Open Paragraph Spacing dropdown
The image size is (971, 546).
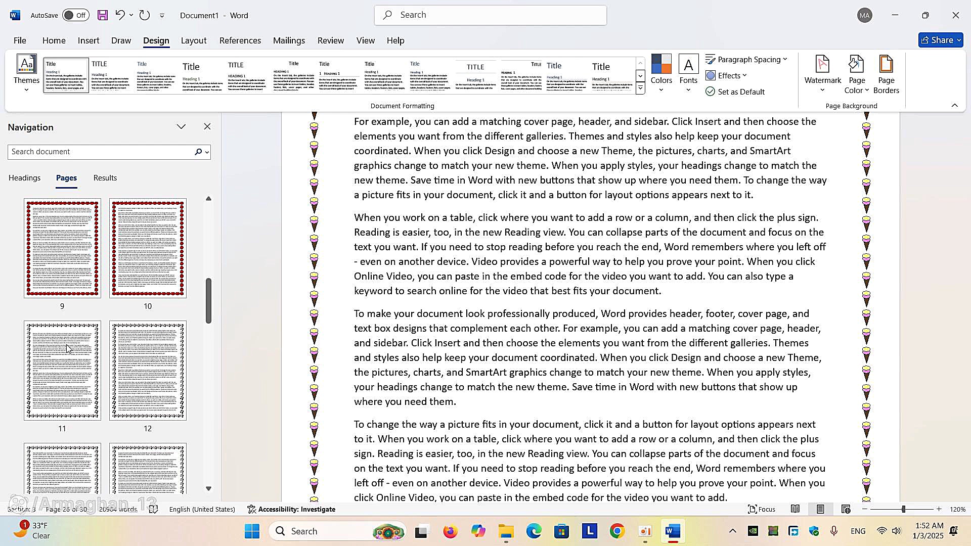(746, 60)
